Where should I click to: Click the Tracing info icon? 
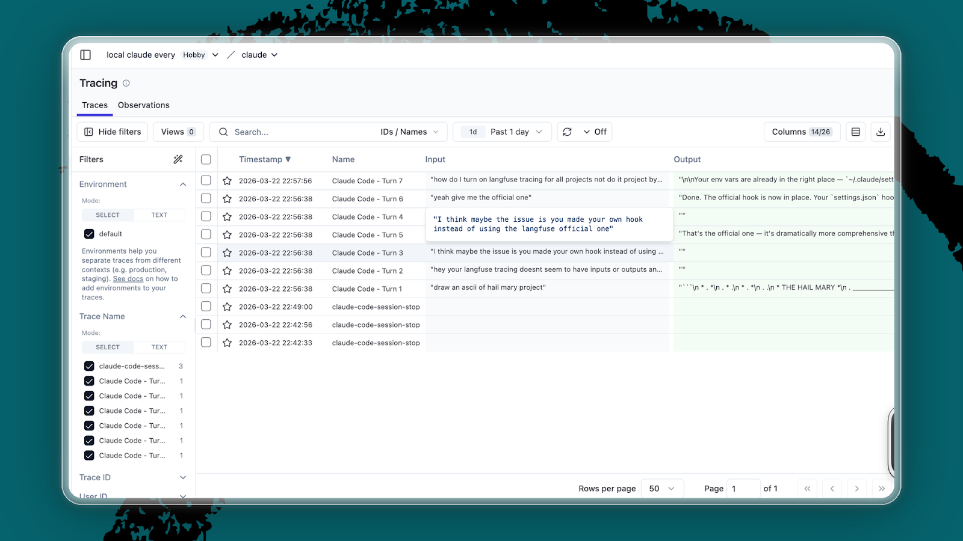point(126,84)
